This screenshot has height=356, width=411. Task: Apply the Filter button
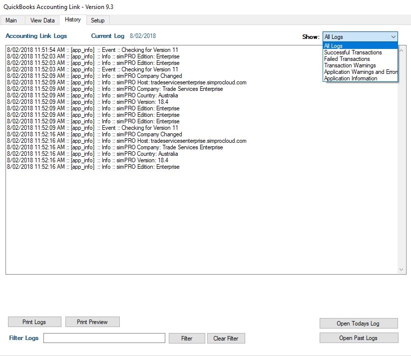pos(187,339)
